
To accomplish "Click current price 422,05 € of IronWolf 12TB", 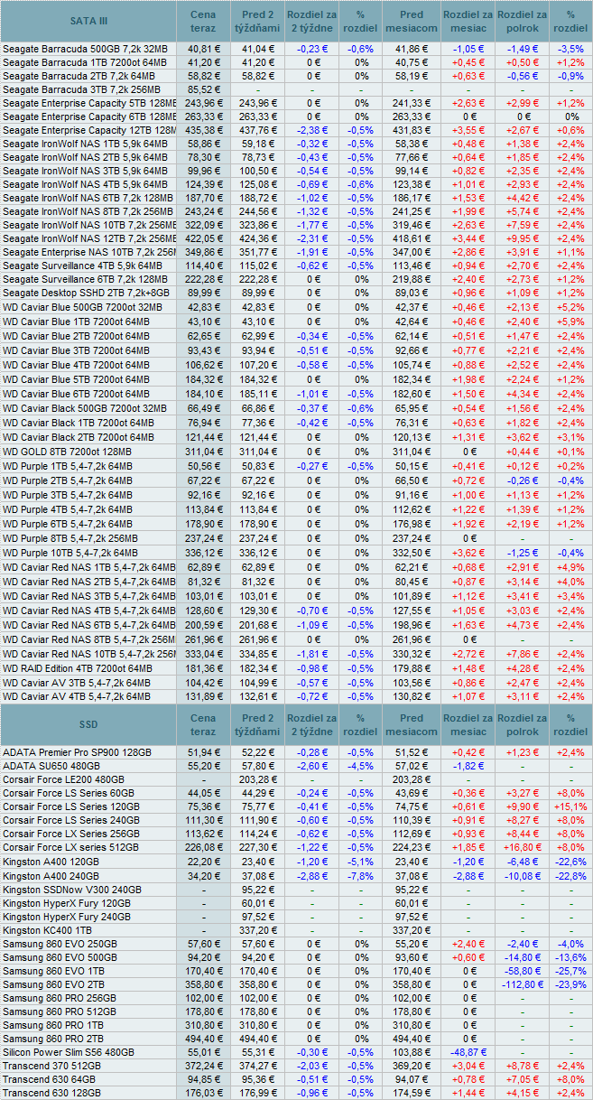I will [x=203, y=239].
